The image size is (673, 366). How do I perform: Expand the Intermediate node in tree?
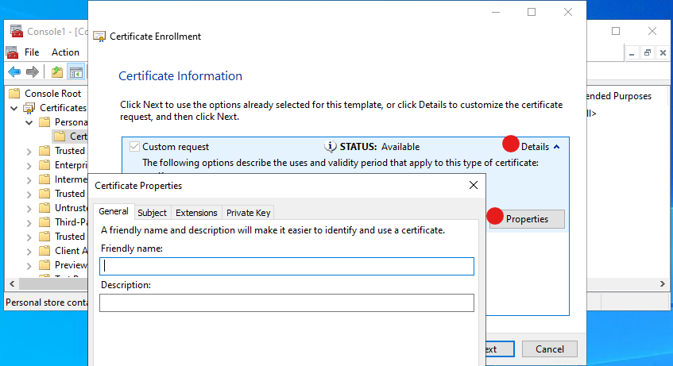tap(29, 179)
